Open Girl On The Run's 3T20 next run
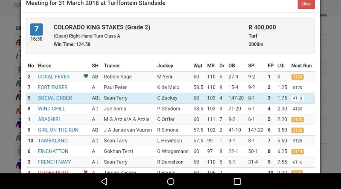The width and height of the screenshot is (341, 189). [297, 130]
